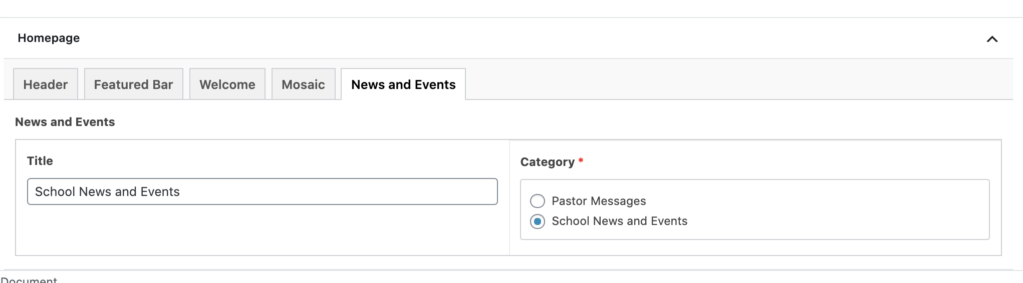This screenshot has height=283, width=1023.
Task: Select the Welcome tab
Action: coord(227,84)
